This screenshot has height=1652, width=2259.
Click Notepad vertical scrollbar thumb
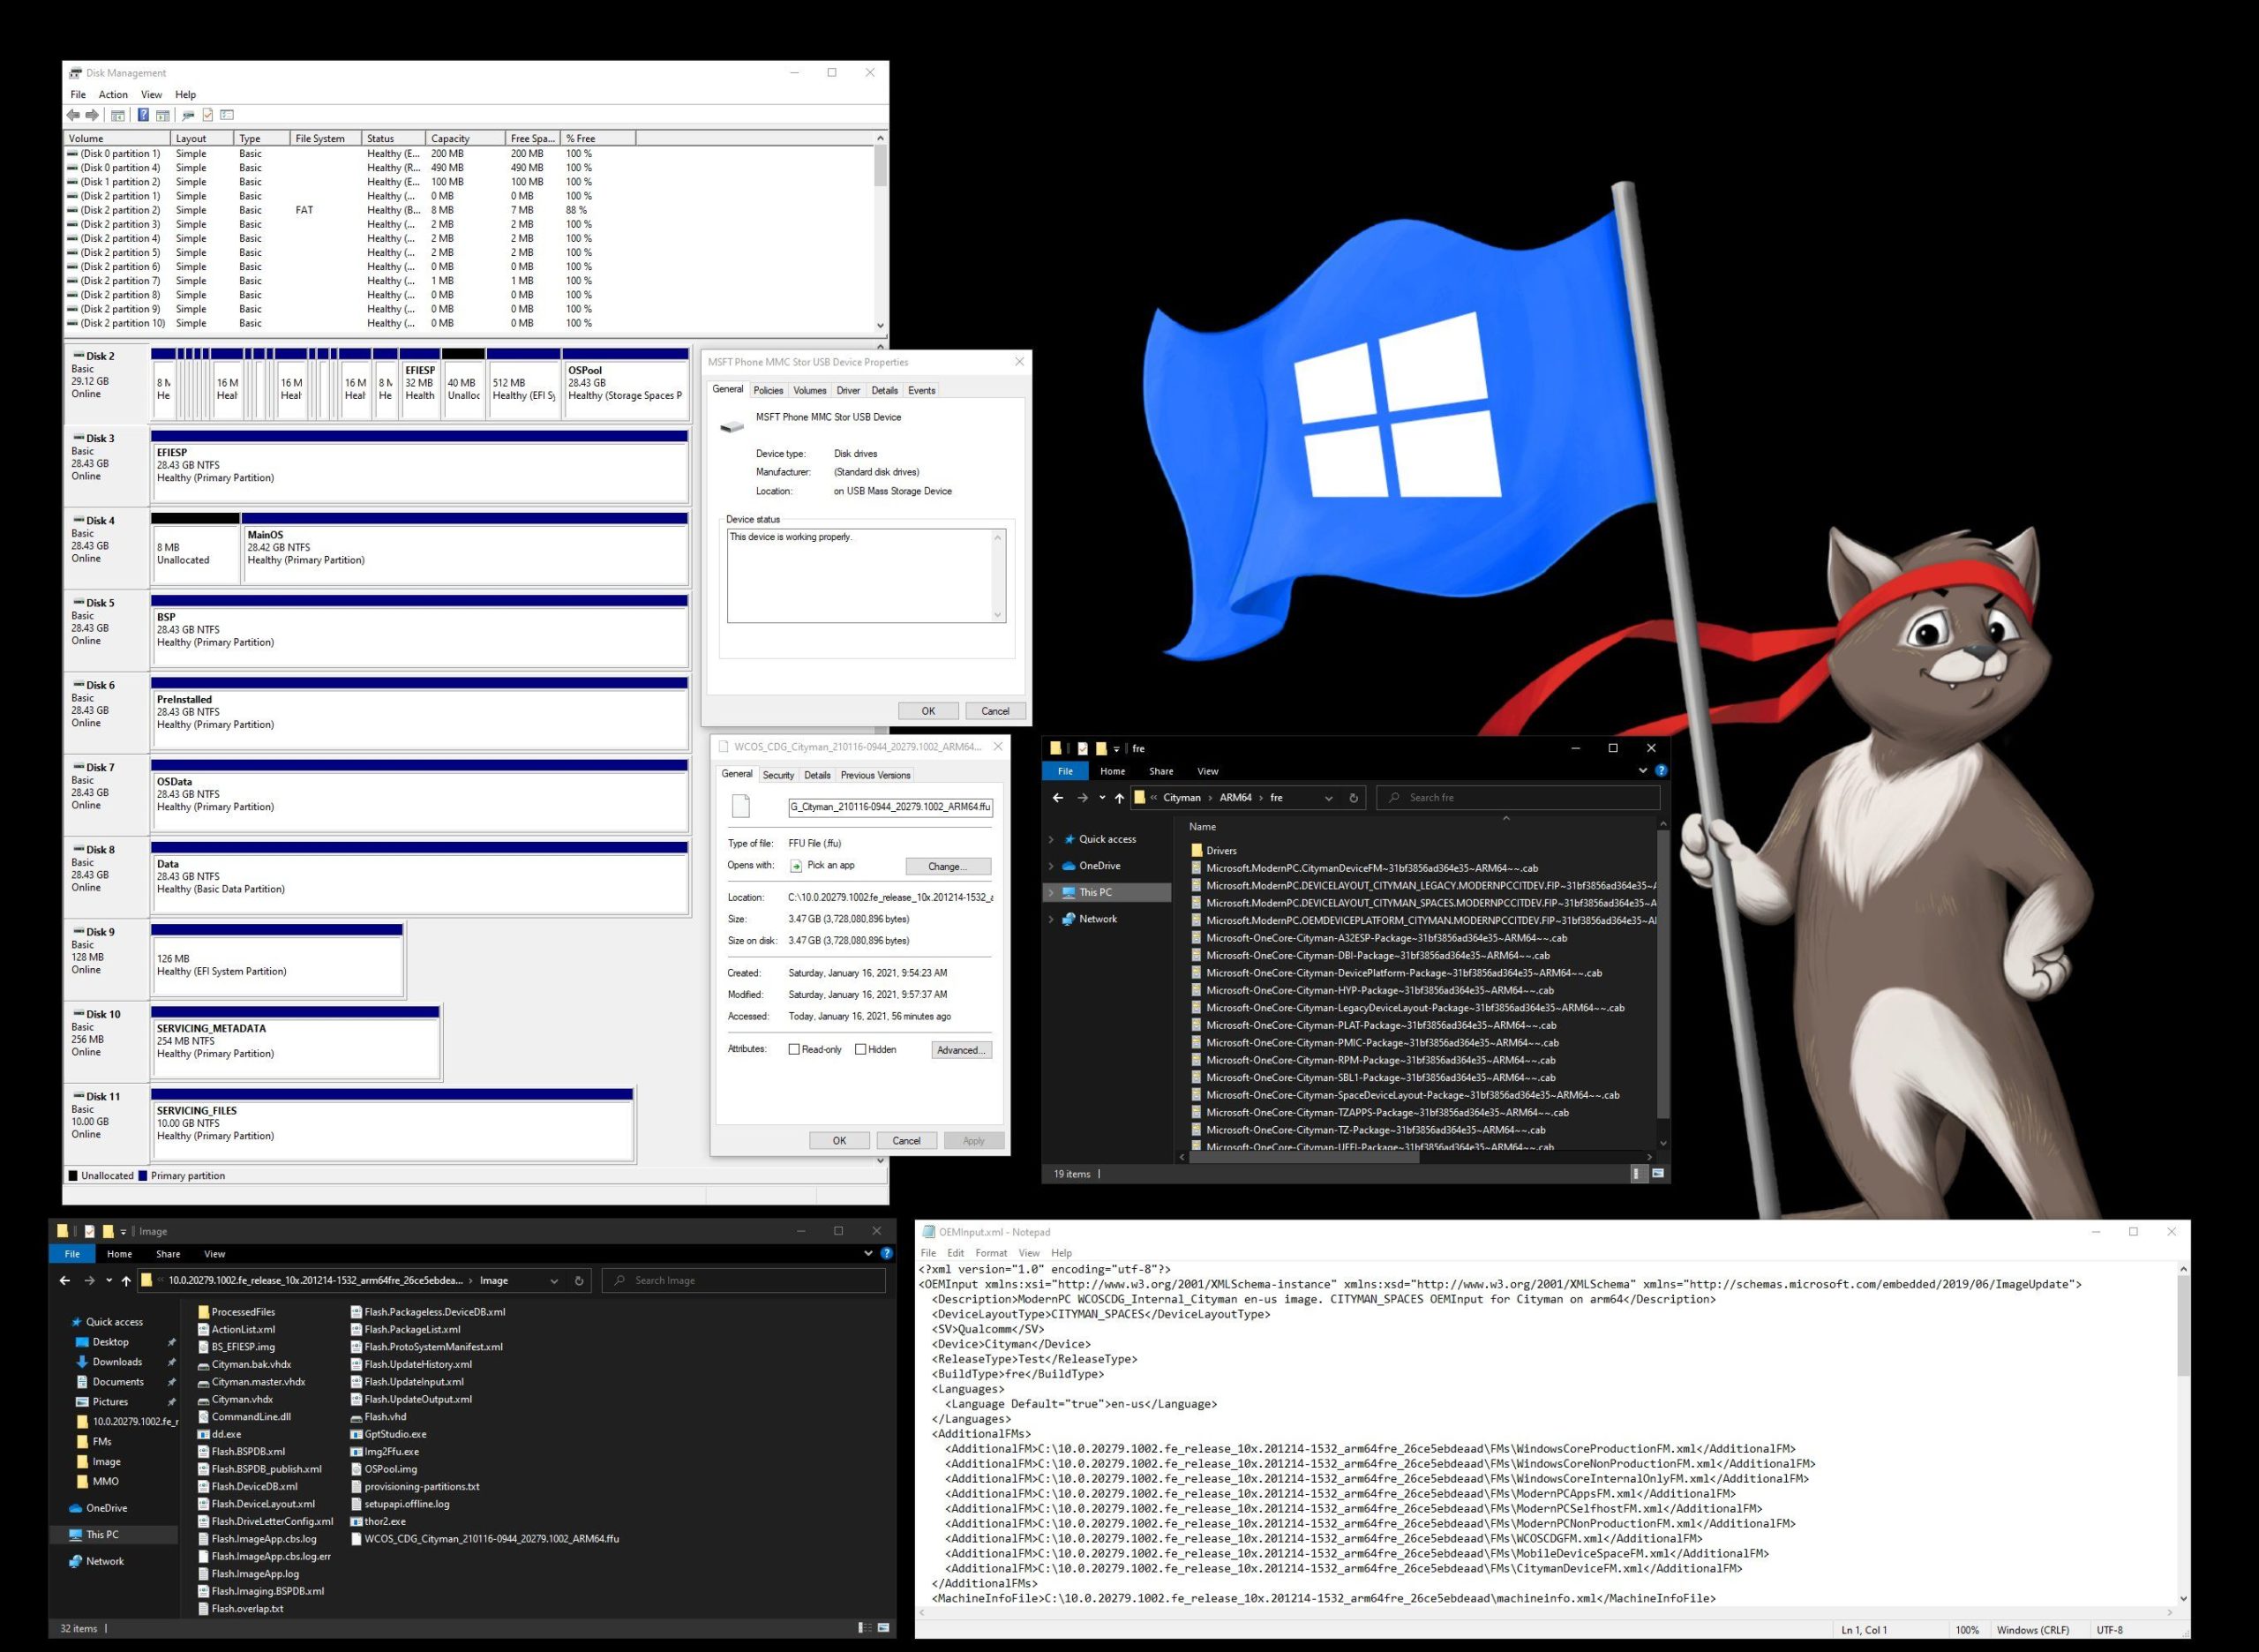[2182, 1325]
